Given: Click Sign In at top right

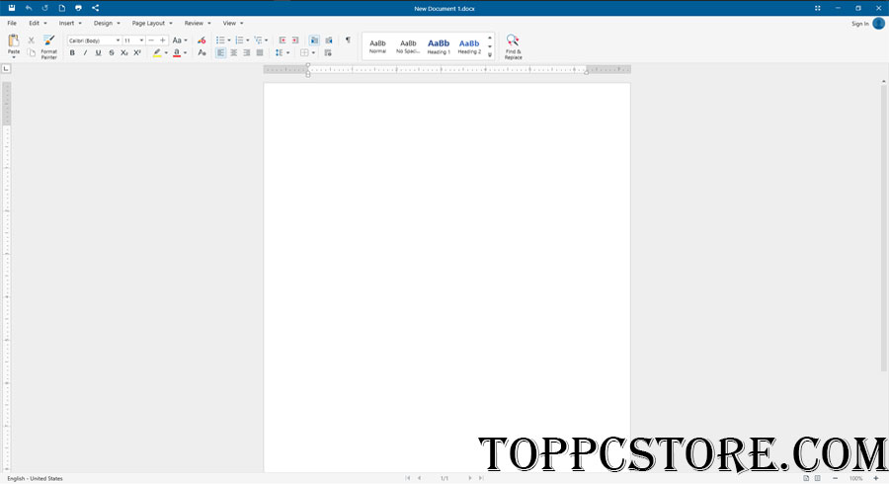Looking at the screenshot, I should (859, 24).
